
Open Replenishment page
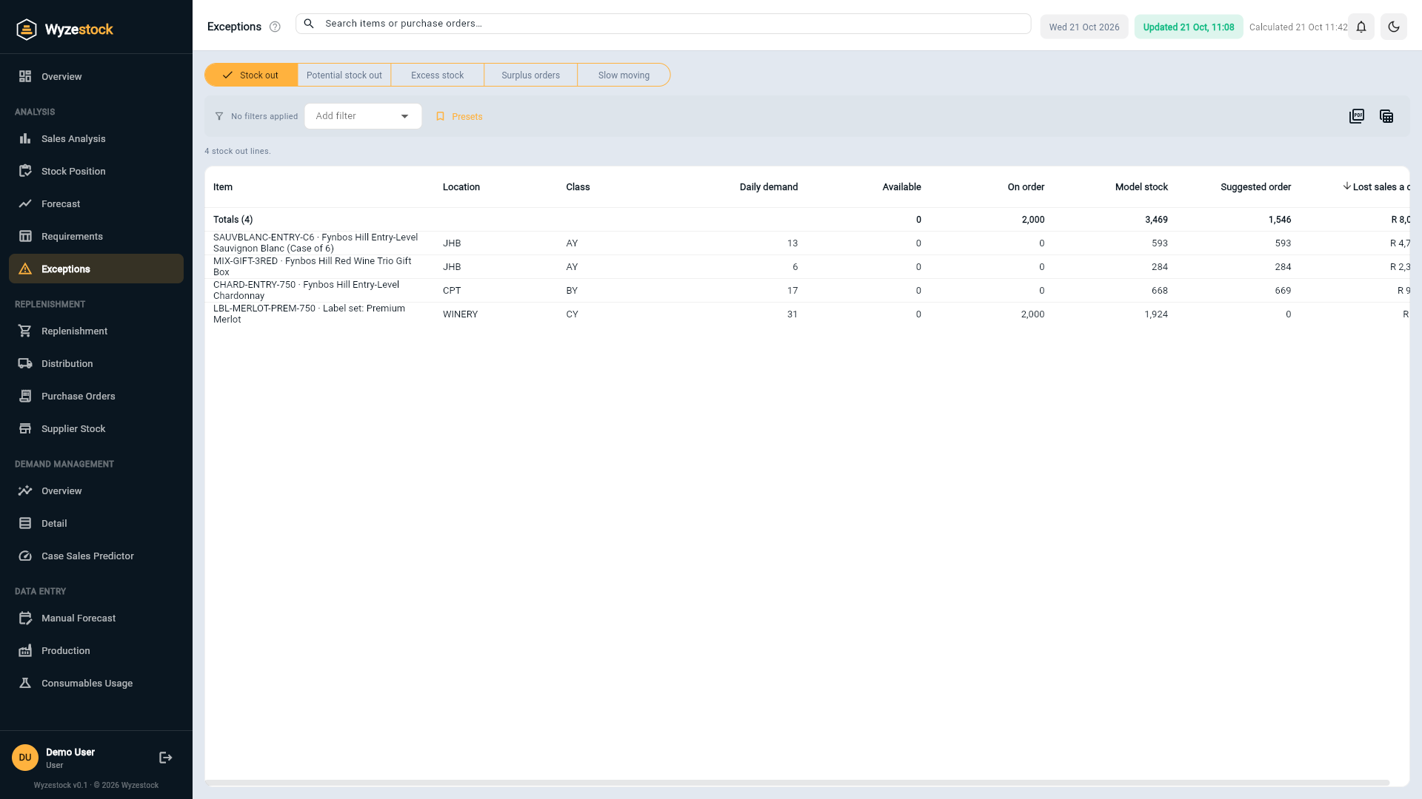[96, 331]
